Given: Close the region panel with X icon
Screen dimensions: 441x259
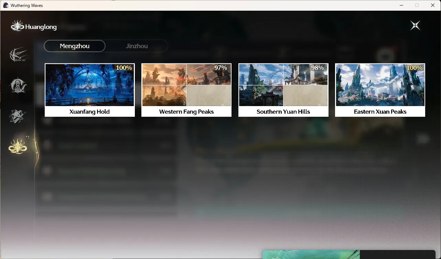Looking at the screenshot, I should (415, 25).
